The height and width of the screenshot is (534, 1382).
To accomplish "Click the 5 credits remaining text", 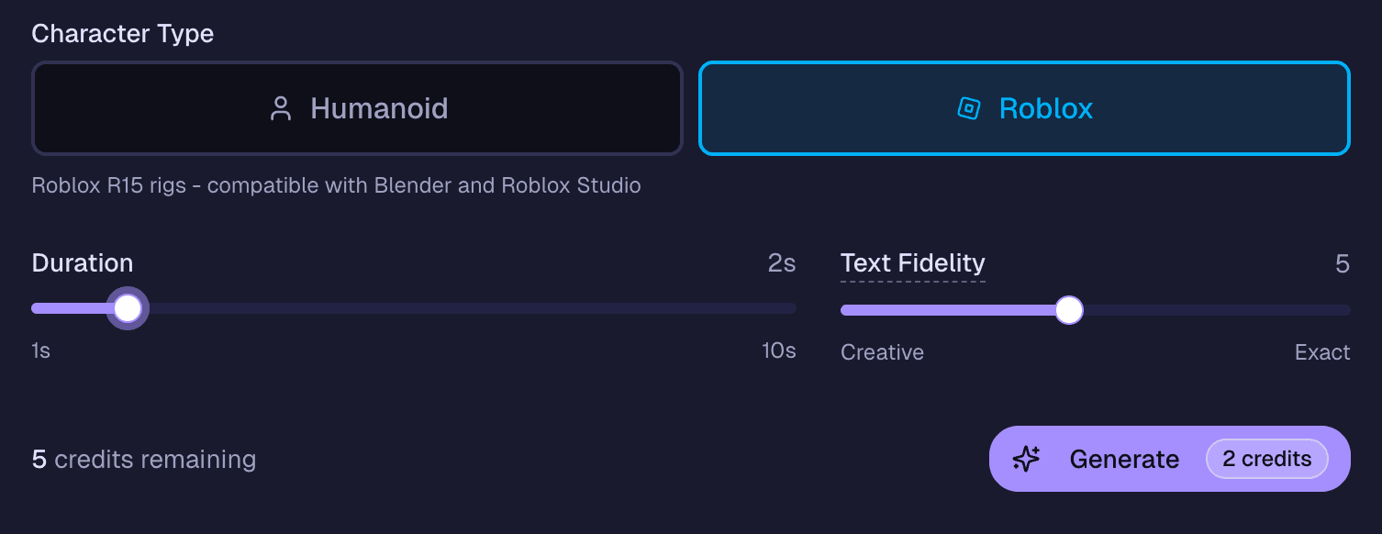I will [x=143, y=459].
